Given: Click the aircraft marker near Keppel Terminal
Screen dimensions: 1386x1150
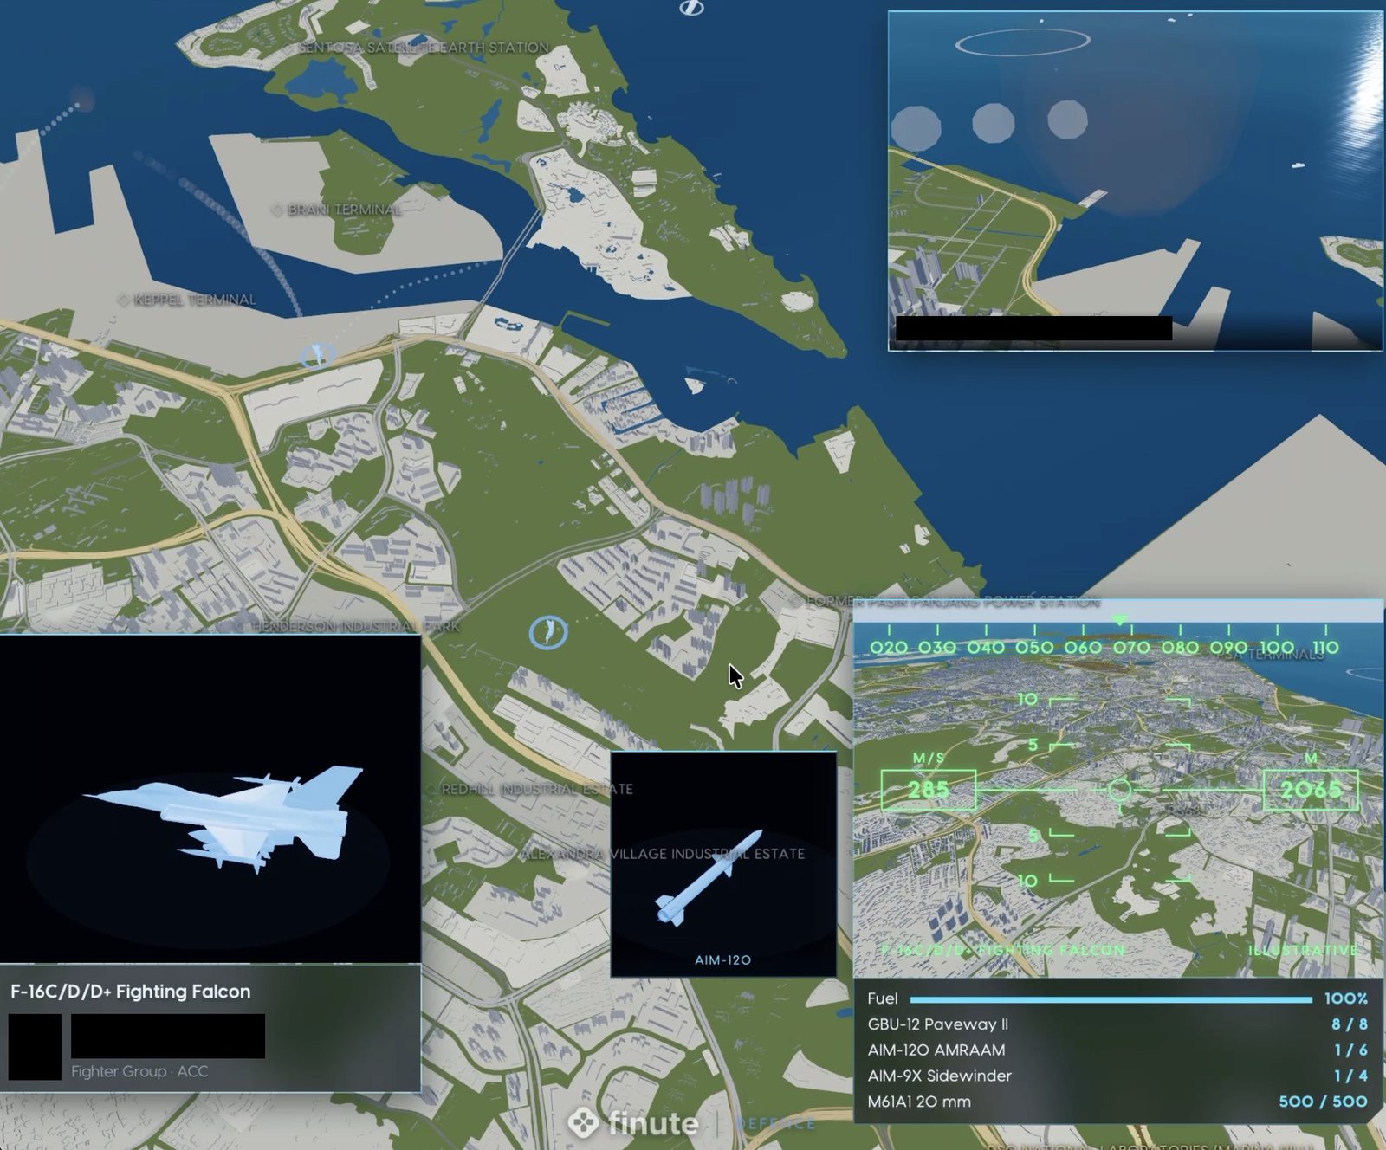Looking at the screenshot, I should (316, 354).
